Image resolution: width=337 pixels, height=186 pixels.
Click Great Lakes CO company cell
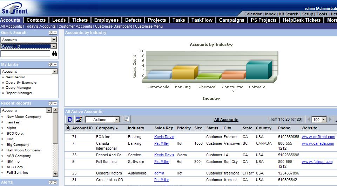coord(109,180)
